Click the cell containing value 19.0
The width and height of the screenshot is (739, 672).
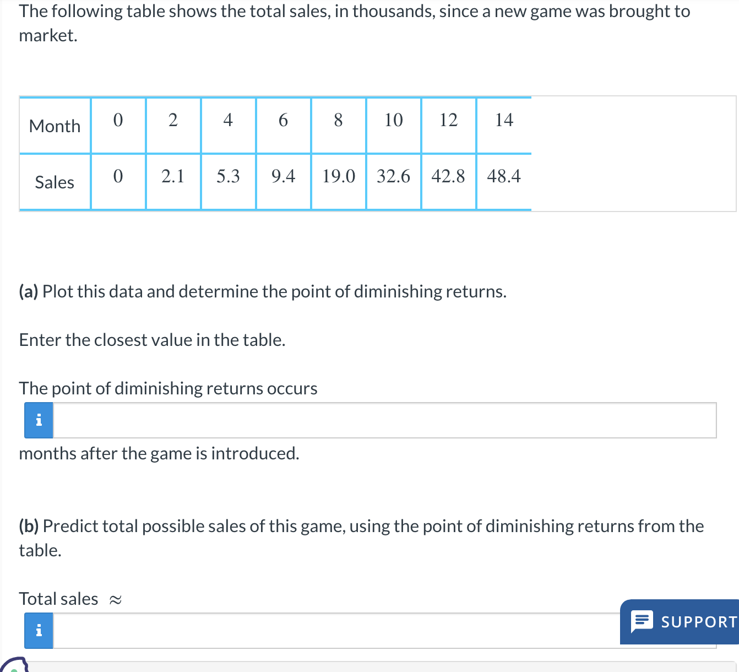pos(338,177)
